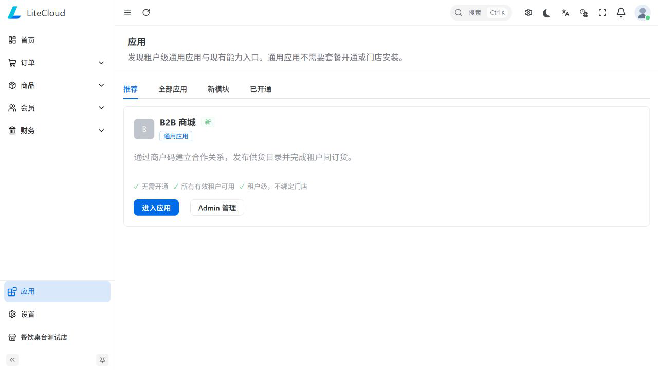Expand the 财务 menu chevron
This screenshot has width=658, height=370.
(x=101, y=131)
